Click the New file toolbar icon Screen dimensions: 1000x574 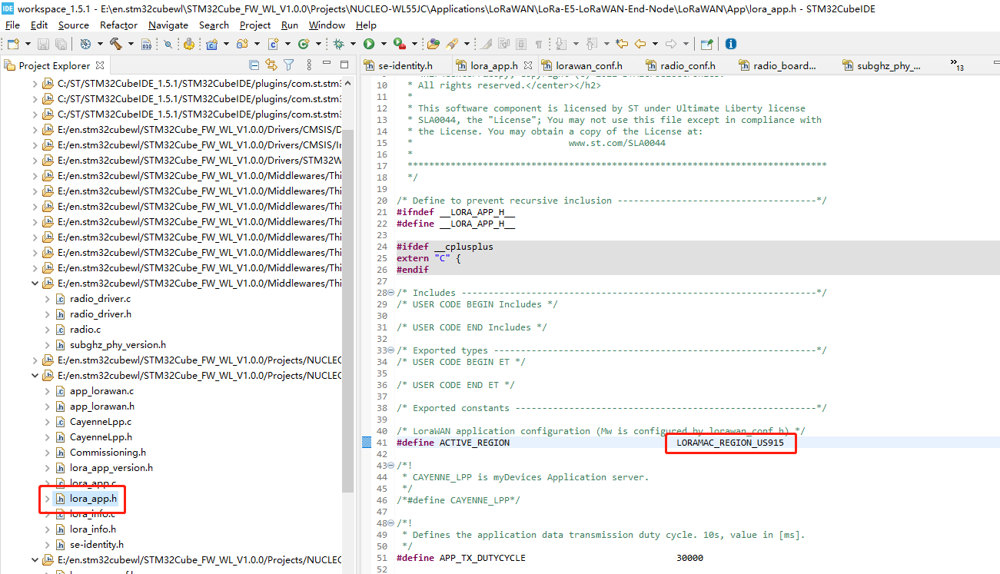coord(13,44)
